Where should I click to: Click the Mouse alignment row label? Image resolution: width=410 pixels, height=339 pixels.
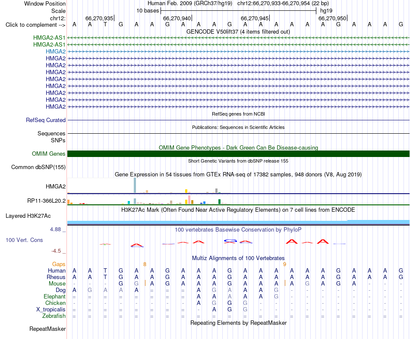pos(57,284)
